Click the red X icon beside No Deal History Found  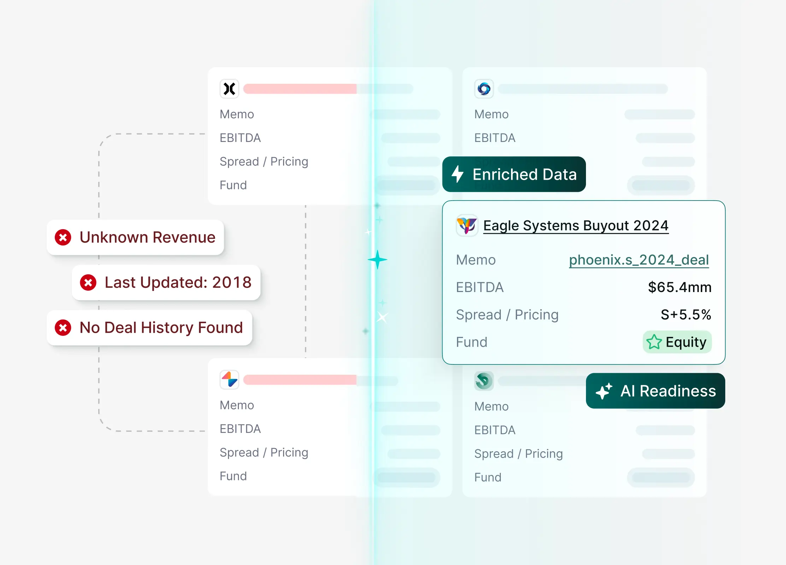click(63, 328)
